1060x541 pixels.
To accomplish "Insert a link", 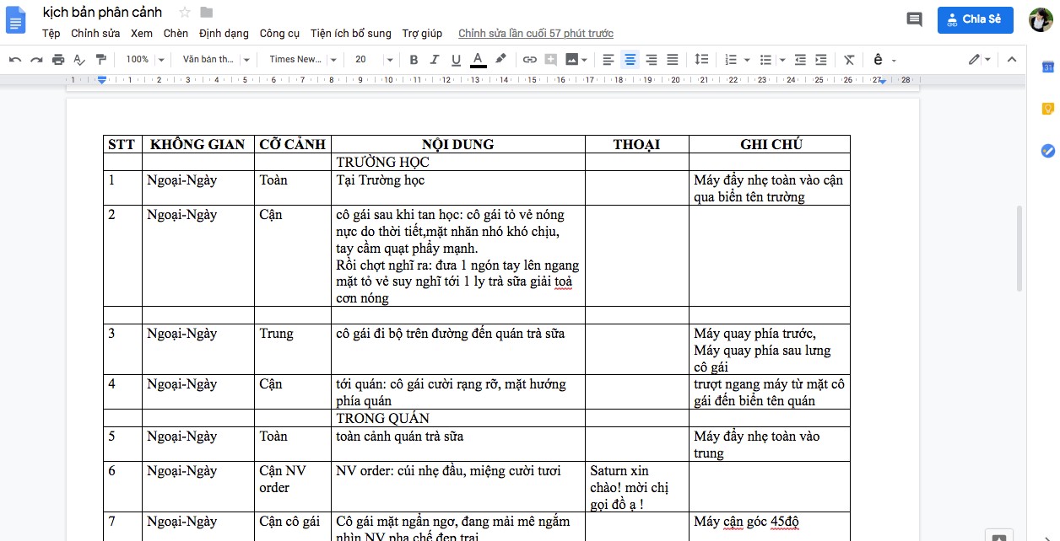I will (530, 60).
